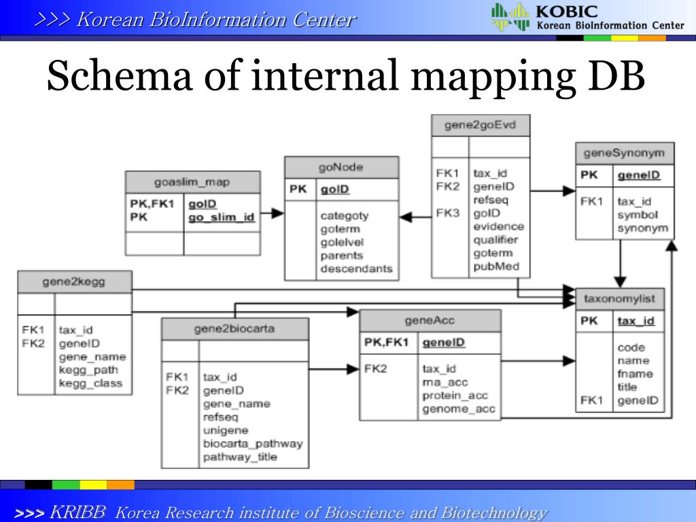Screen dimensions: 696x522
Task: Click "synonym" field in geneSynonym
Action: 643,228
